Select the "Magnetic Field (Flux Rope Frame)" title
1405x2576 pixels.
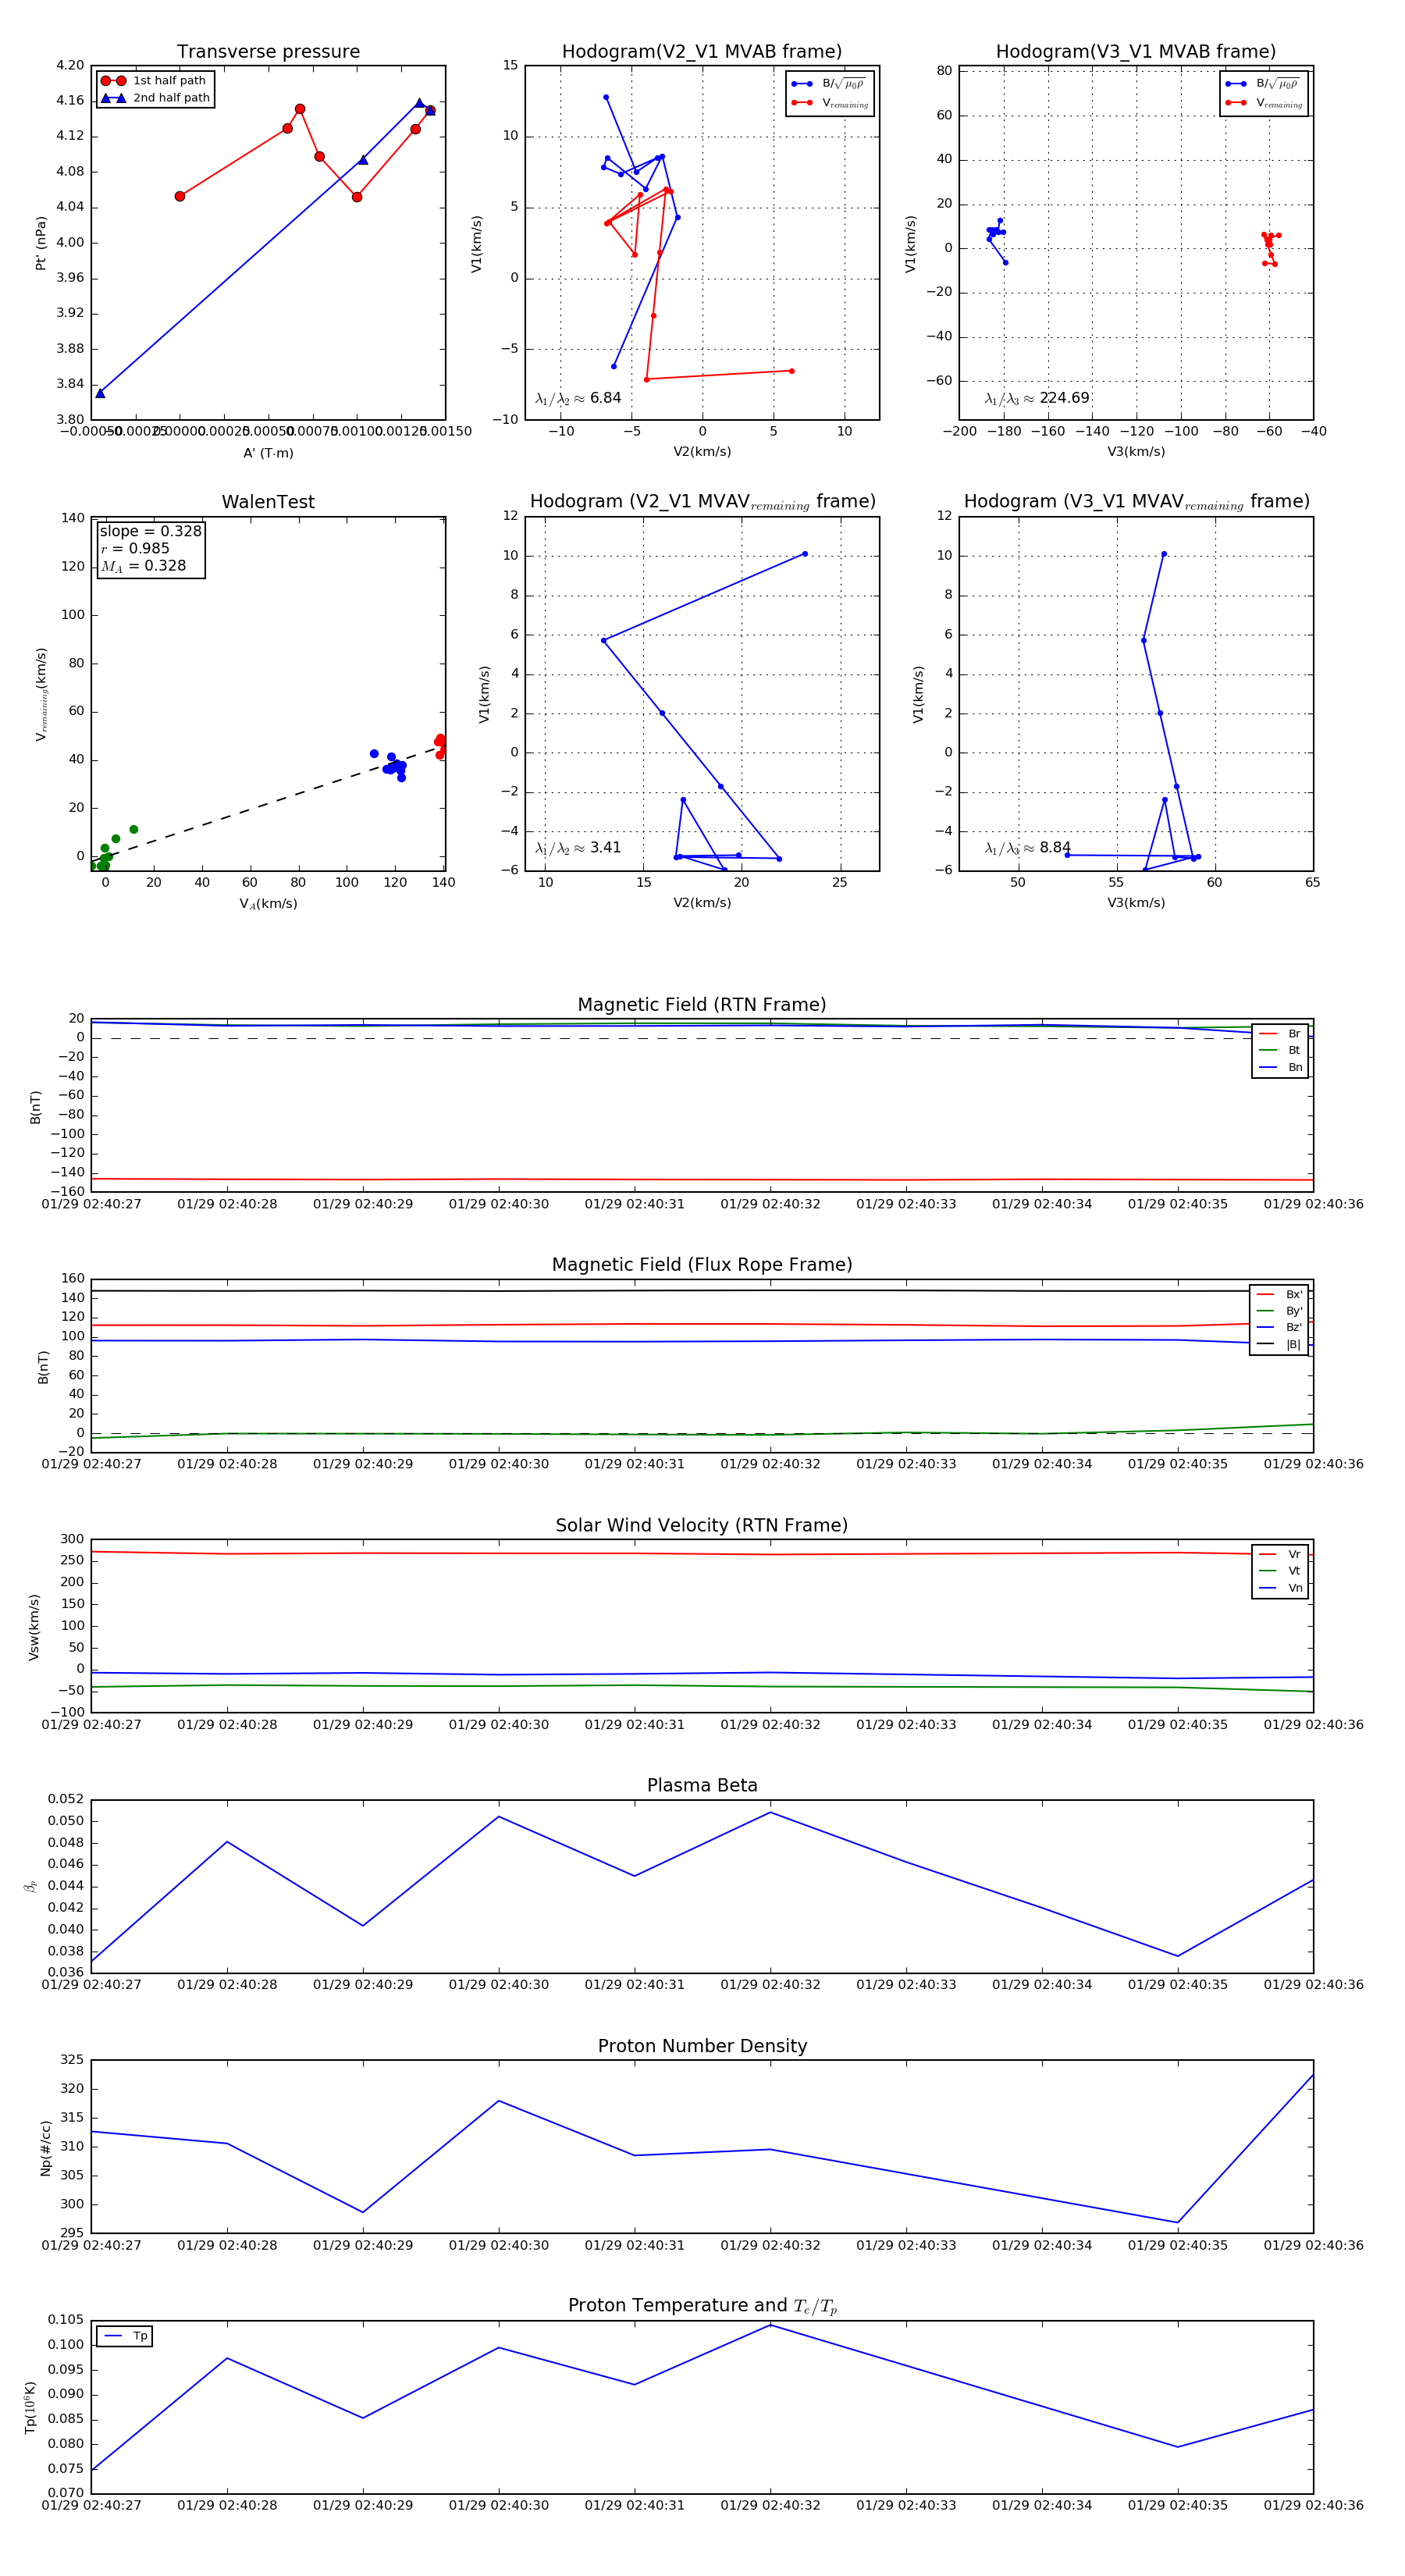point(702,1265)
